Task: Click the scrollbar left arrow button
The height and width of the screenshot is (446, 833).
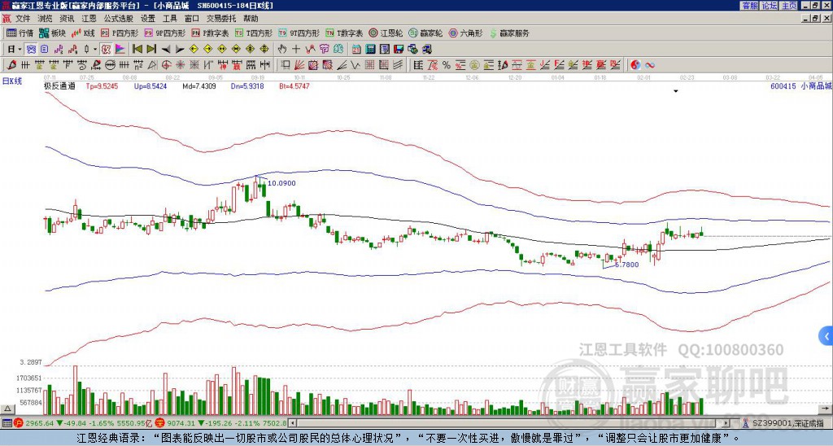Action: point(293,423)
